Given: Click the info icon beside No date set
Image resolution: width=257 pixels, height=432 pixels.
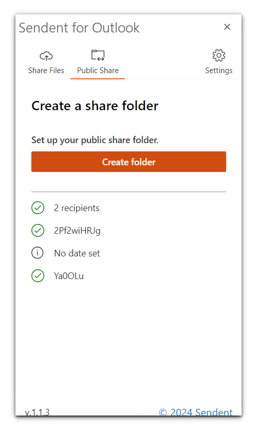Looking at the screenshot, I should point(38,253).
